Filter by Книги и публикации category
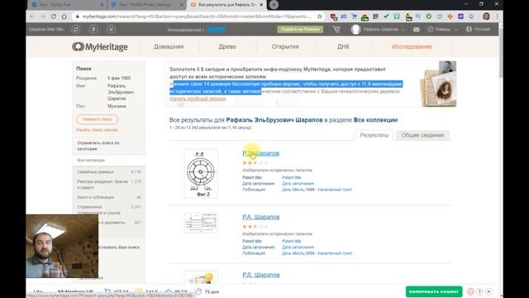The image size is (529, 298). (x=108, y=197)
